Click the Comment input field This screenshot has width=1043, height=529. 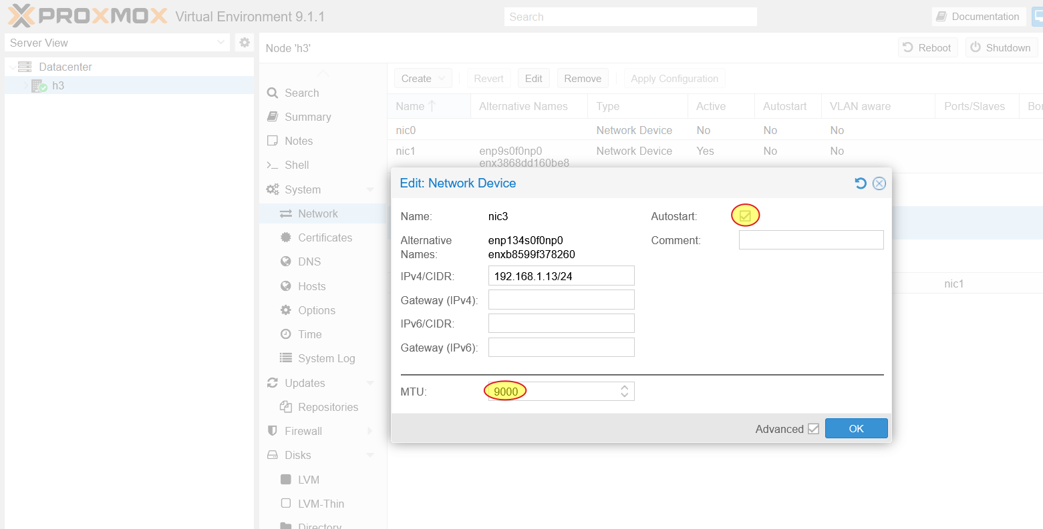pyautogui.click(x=811, y=239)
